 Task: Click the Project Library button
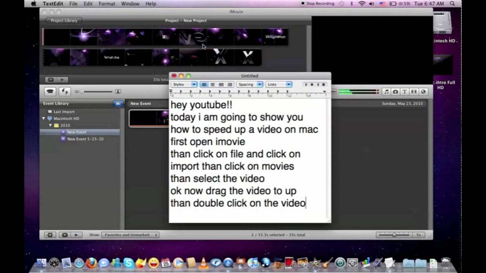(x=63, y=20)
